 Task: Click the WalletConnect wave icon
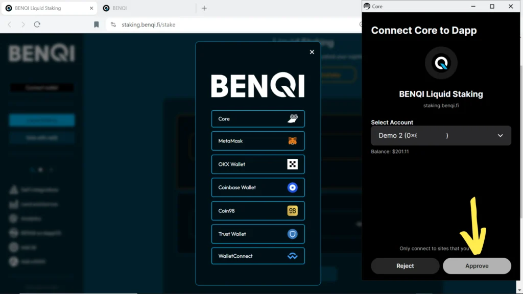tap(293, 256)
